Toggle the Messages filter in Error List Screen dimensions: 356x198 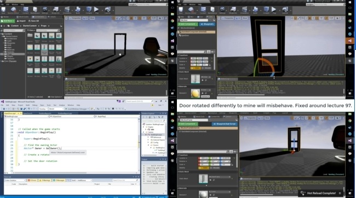[x=59, y=180]
